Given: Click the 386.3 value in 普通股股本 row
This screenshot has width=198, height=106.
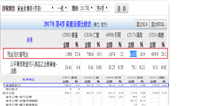Looking at the screenshot, I should tap(68, 85).
